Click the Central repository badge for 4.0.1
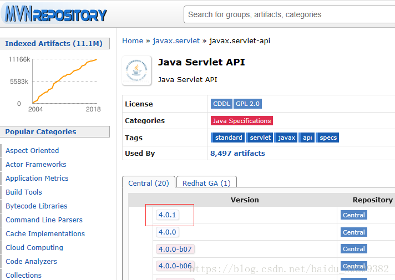Viewport: 395px width, 280px height. [x=354, y=215]
